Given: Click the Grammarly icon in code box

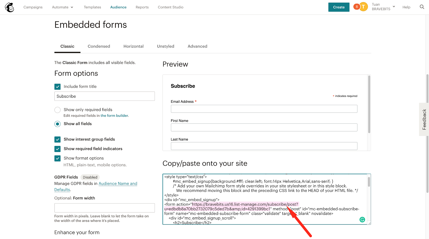Looking at the screenshot, I should (x=362, y=219).
